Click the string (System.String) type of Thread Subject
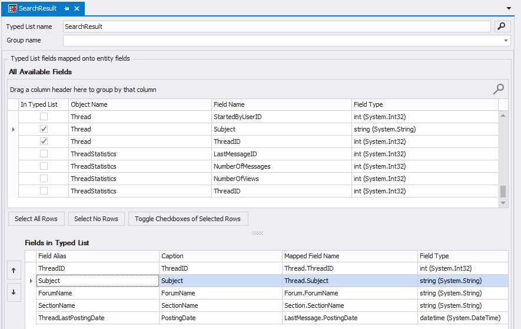The height and width of the screenshot is (329, 521). tap(425, 129)
